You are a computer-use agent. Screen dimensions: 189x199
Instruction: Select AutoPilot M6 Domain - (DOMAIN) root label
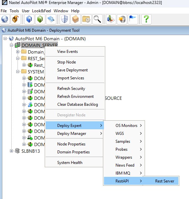click(50, 39)
